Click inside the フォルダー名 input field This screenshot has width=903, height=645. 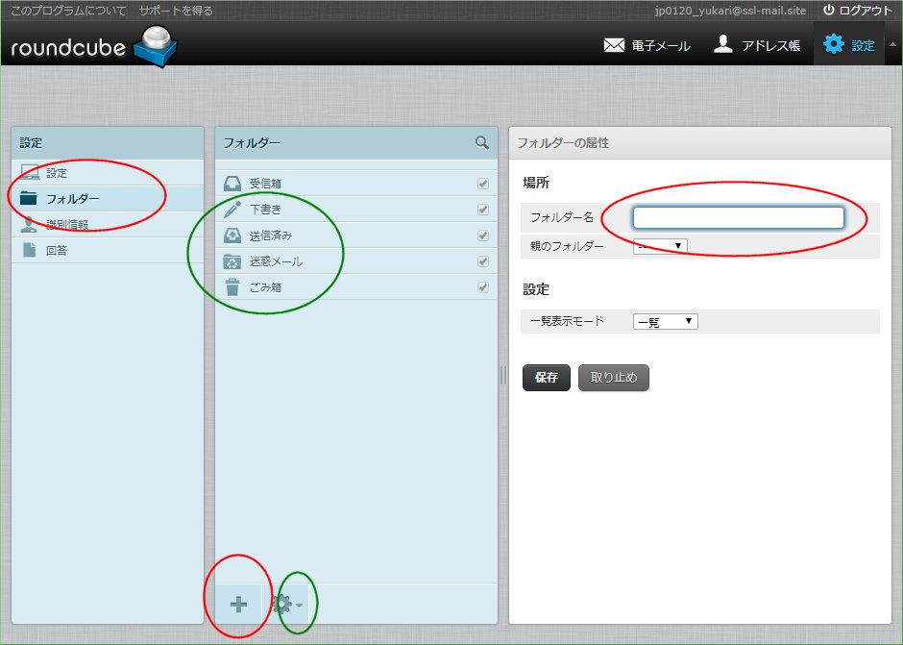pyautogui.click(x=738, y=218)
